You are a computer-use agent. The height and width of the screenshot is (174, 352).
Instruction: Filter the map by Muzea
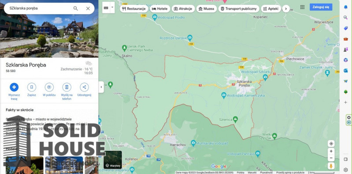tap(207, 9)
